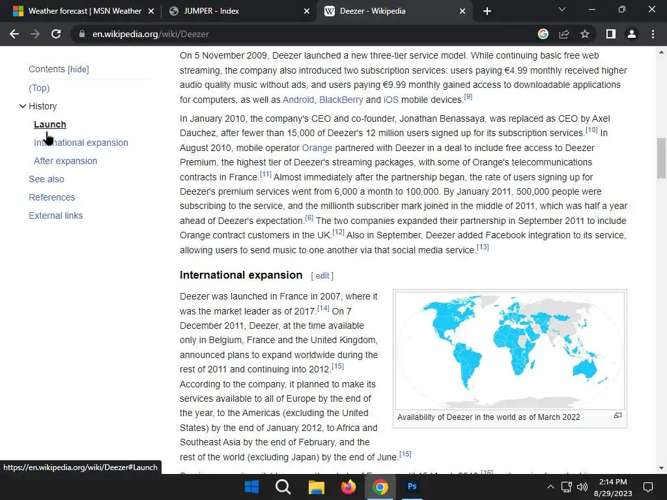Click the scrollbar up arrow

[662, 52]
